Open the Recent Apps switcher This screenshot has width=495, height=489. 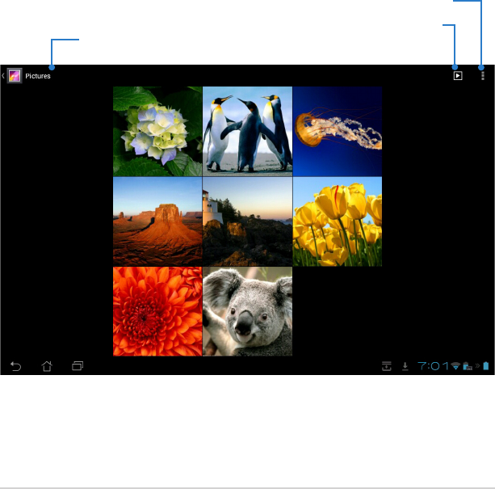pos(78,366)
